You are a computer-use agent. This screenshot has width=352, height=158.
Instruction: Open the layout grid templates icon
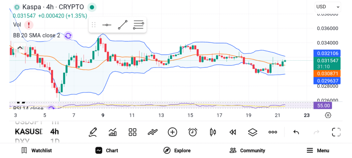(133, 132)
